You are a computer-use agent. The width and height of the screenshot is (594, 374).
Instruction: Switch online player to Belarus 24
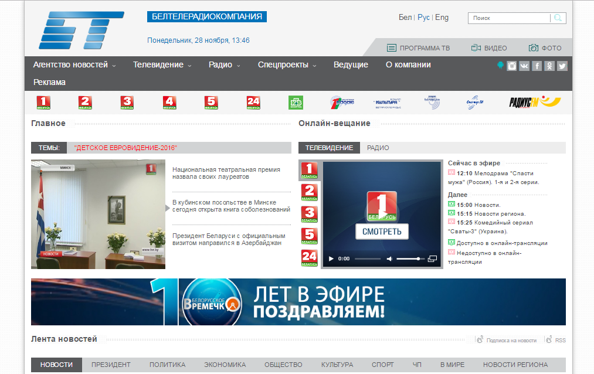pyautogui.click(x=310, y=258)
